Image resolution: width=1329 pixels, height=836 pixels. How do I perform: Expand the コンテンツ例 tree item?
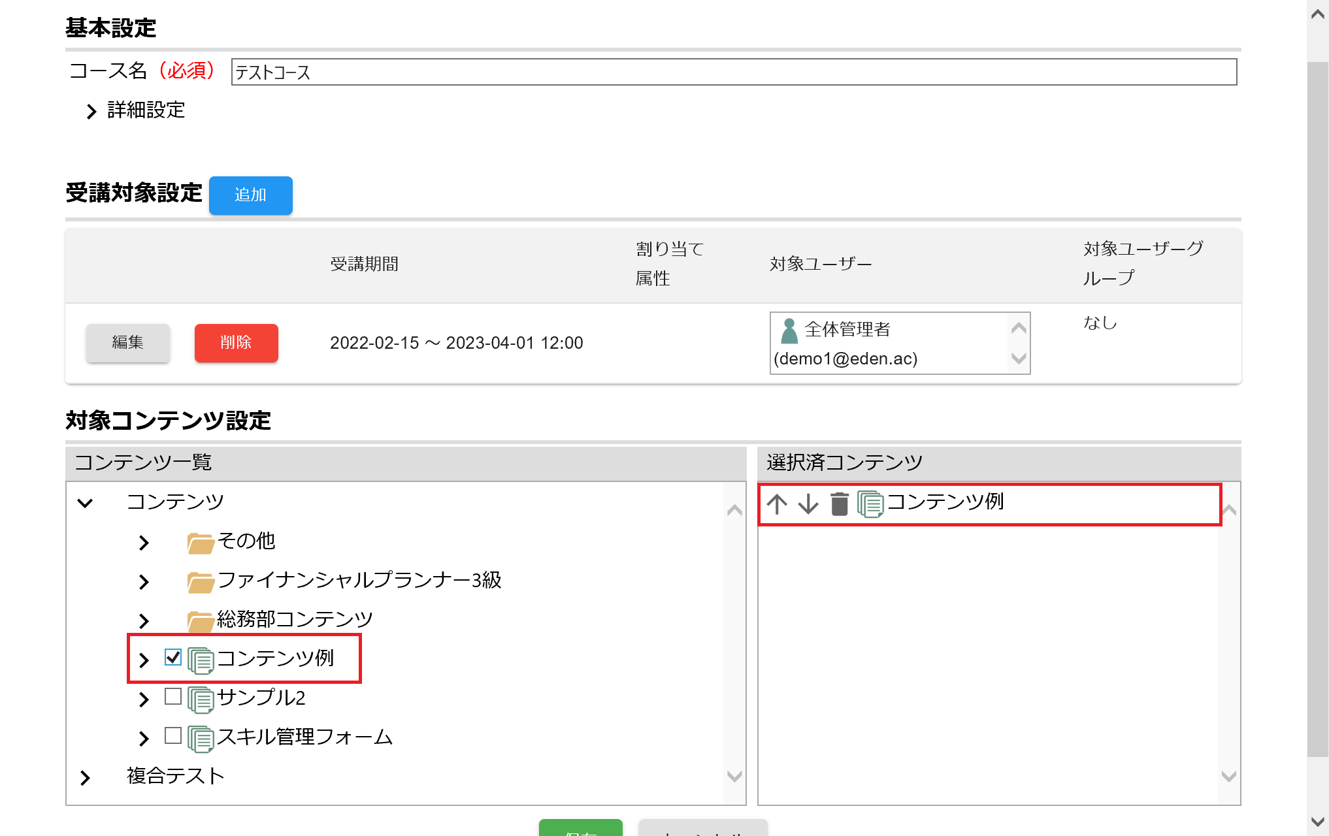click(144, 660)
